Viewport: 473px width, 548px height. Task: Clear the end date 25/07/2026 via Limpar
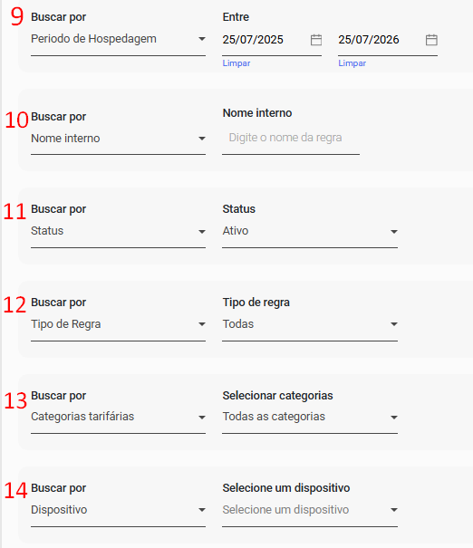(x=352, y=63)
